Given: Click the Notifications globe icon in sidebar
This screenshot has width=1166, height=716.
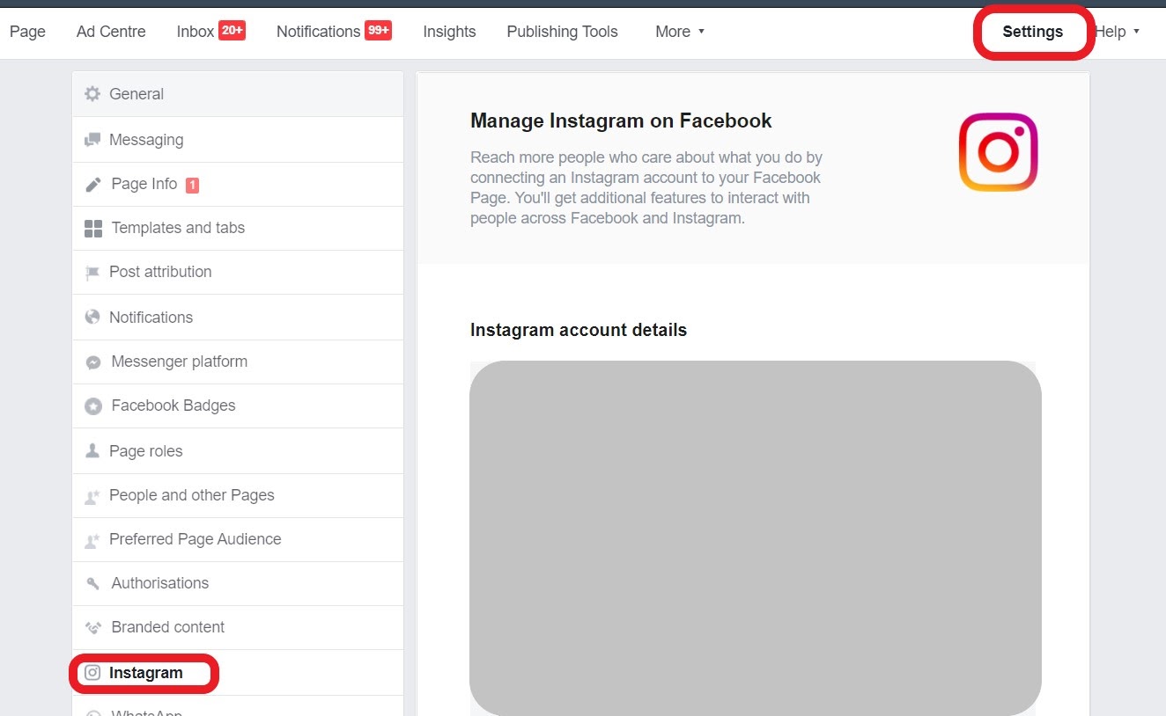Looking at the screenshot, I should 92,317.
